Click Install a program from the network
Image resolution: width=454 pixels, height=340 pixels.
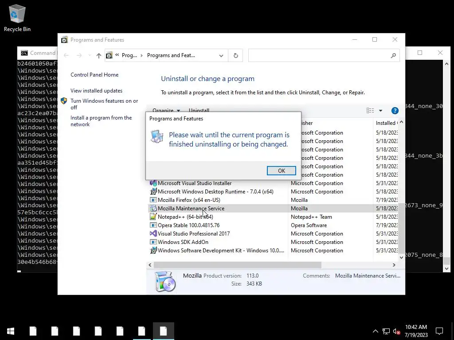click(x=101, y=121)
